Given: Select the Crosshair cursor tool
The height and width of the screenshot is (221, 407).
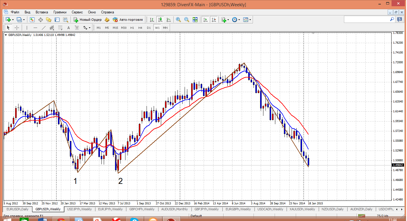Looking at the screenshot, I should click(17, 28).
